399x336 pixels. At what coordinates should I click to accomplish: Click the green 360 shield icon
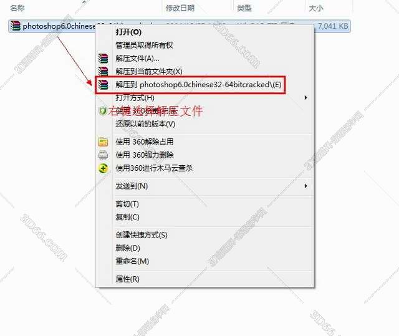[103, 111]
